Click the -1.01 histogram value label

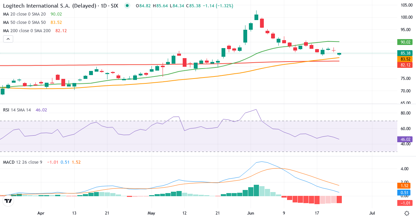click(405, 203)
